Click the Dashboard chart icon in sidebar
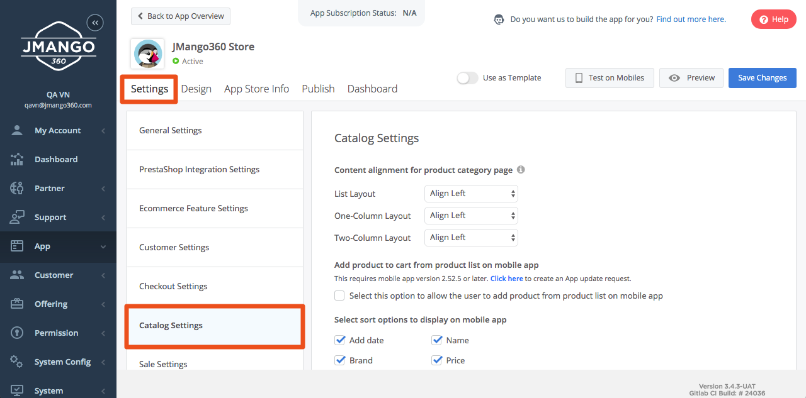 click(17, 159)
